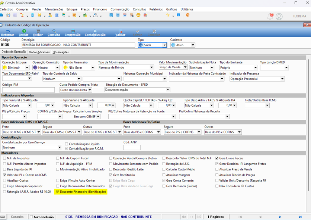Click the Excluir trash icon

coord(38,31)
